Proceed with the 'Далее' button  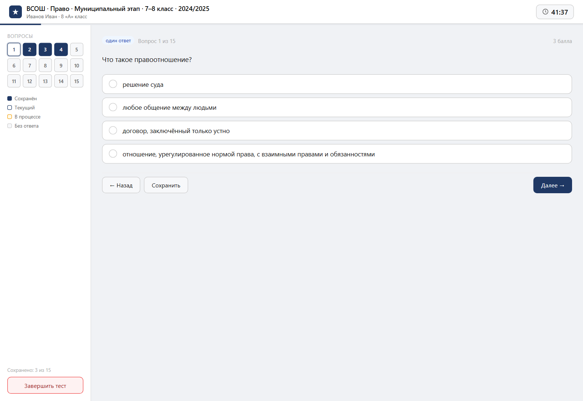552,185
